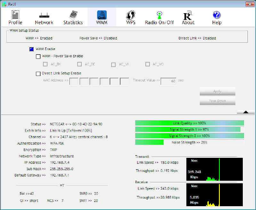Click the Apply button

pos(218,92)
